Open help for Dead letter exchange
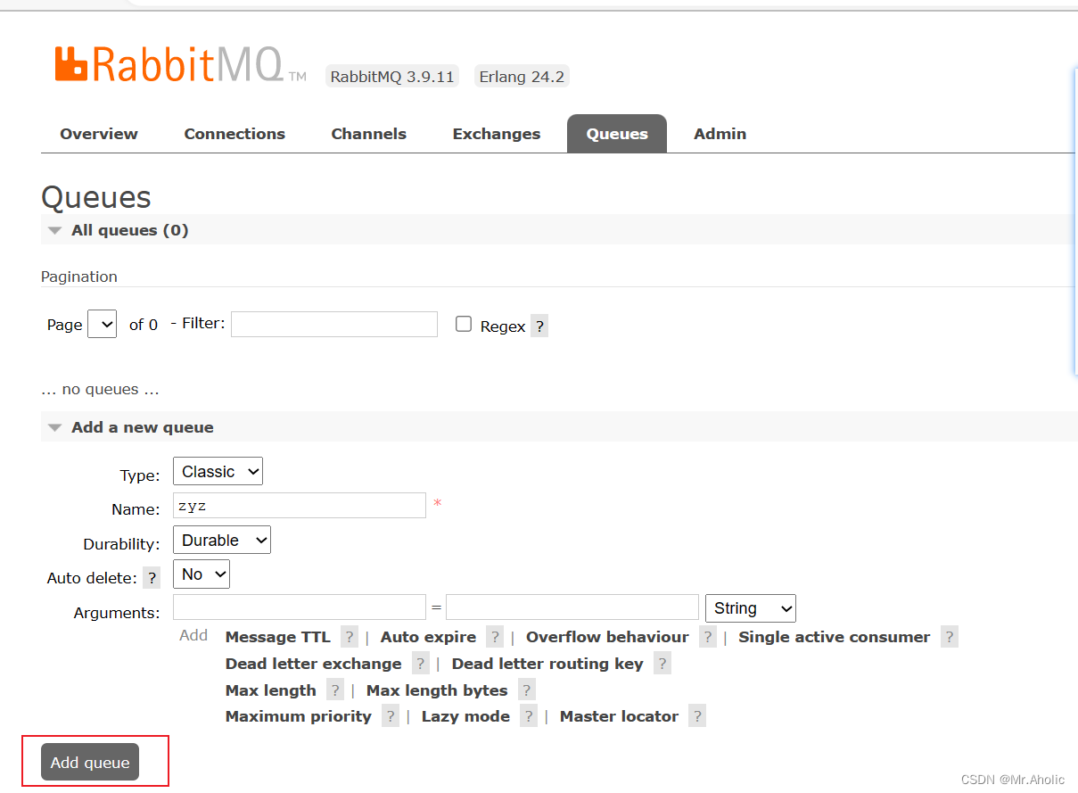The width and height of the screenshot is (1078, 793). pyautogui.click(x=420, y=663)
